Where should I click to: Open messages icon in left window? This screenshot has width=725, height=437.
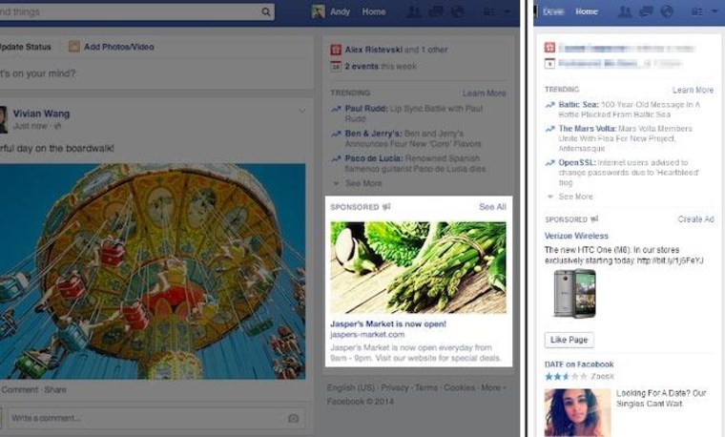(x=436, y=11)
